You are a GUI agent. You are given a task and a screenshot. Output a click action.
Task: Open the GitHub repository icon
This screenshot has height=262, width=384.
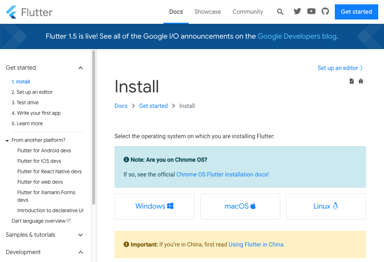pyautogui.click(x=325, y=11)
